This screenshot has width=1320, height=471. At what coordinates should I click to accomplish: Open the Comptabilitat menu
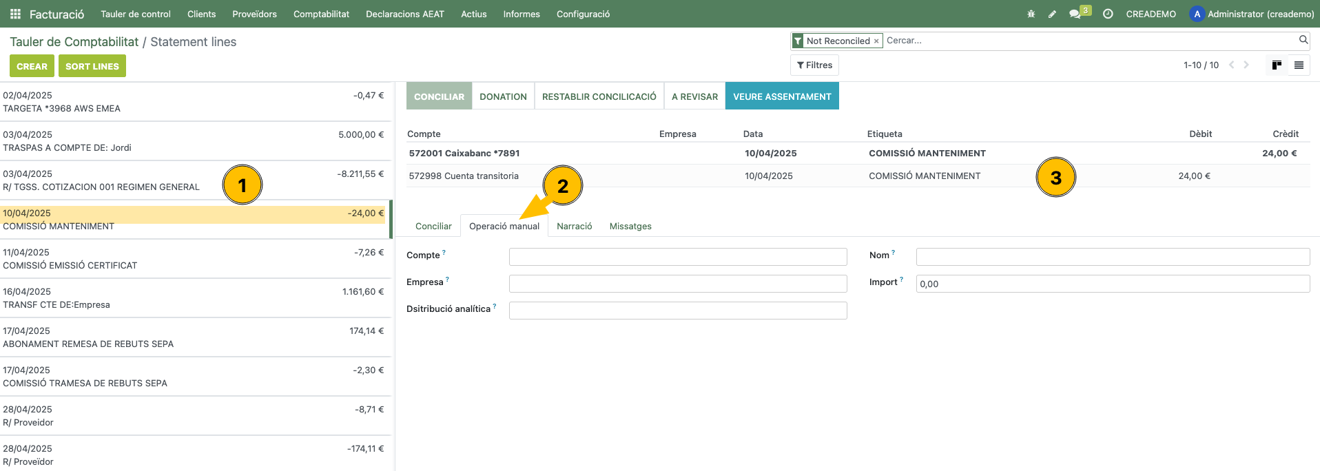click(x=321, y=14)
